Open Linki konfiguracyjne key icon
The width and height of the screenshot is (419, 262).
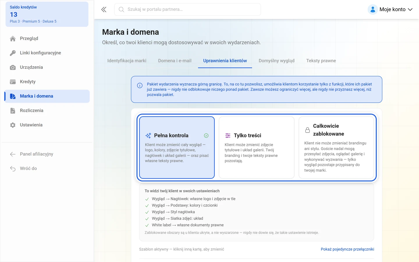tap(13, 53)
